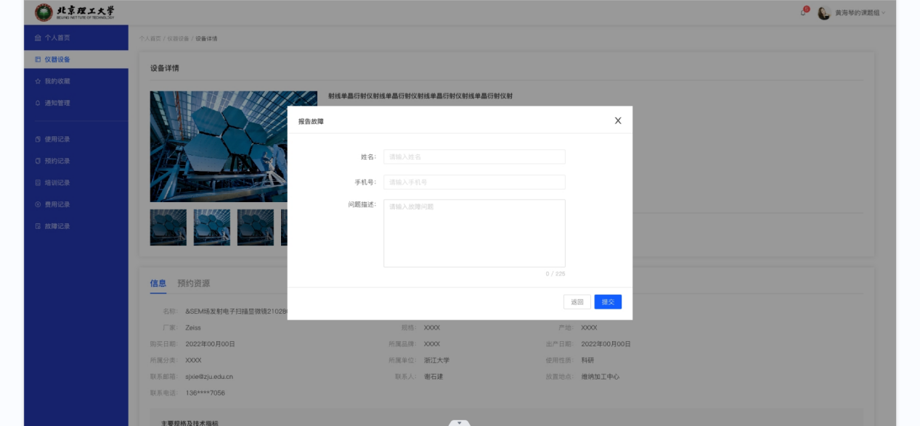Switch to the 预约资源 tab

193,283
